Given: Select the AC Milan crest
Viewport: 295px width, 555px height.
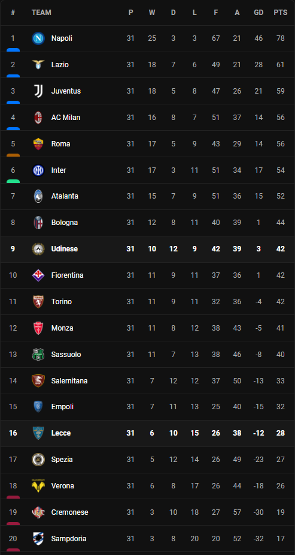Looking at the screenshot, I should (x=38, y=118).
